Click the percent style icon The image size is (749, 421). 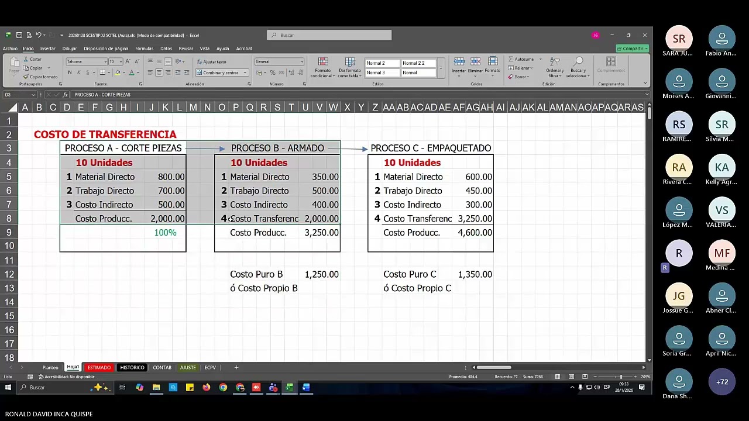(x=273, y=73)
